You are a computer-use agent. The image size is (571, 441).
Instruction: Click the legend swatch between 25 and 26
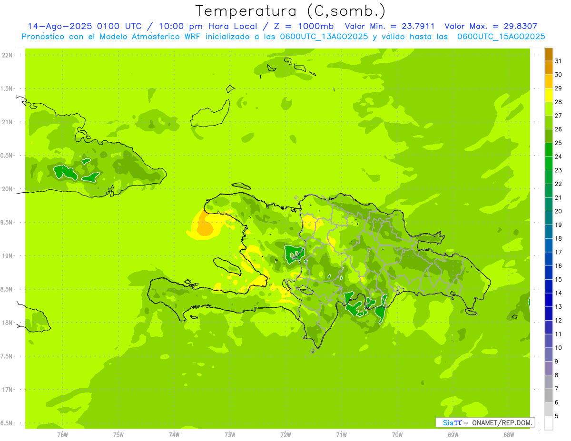[x=549, y=136]
